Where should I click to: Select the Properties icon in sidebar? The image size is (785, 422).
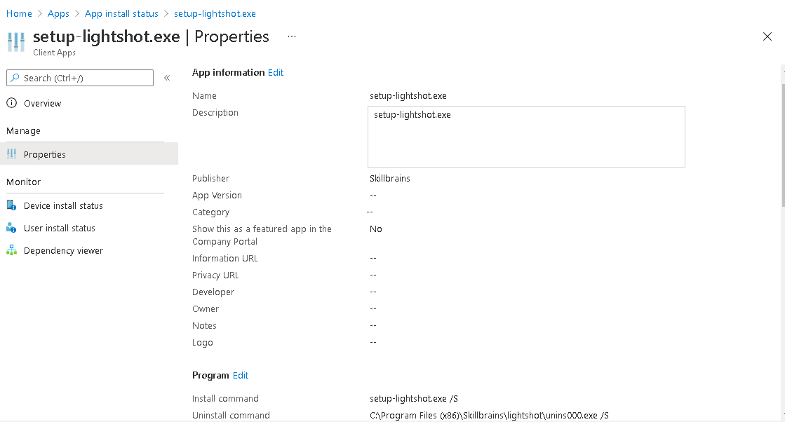pyautogui.click(x=12, y=154)
